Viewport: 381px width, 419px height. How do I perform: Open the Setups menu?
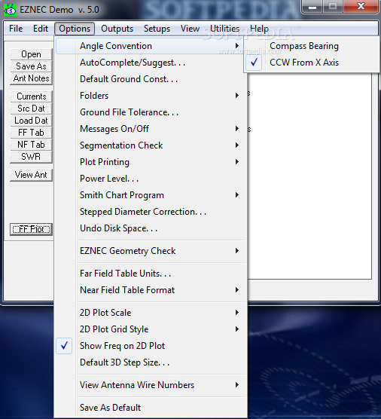coord(157,29)
